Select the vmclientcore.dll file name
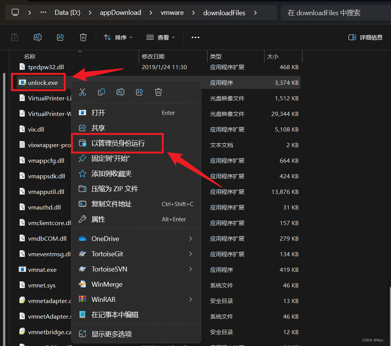This screenshot has height=346, width=391. 49,223
